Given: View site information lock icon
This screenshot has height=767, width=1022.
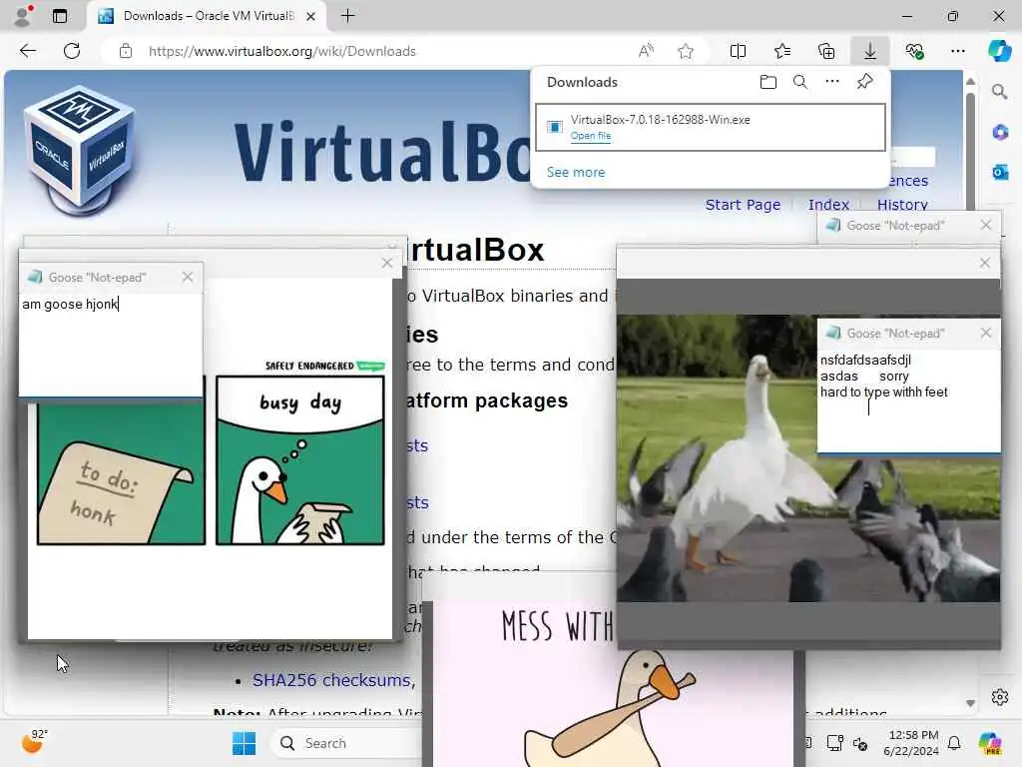Looking at the screenshot, I should (126, 51).
